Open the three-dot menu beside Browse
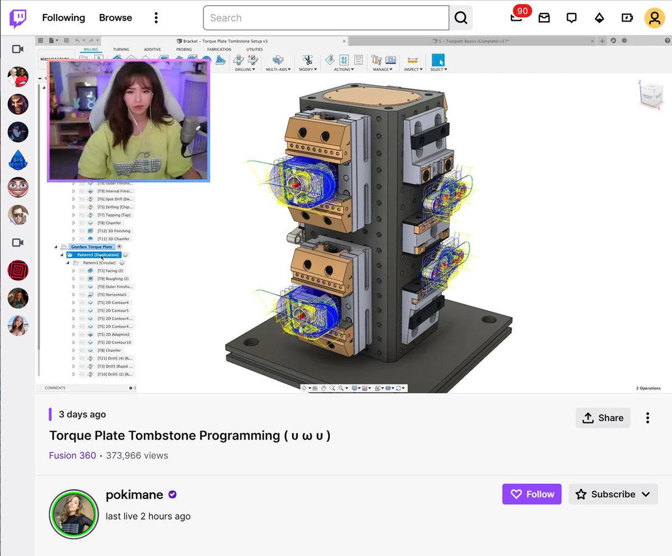The image size is (672, 556). pyautogui.click(x=156, y=18)
